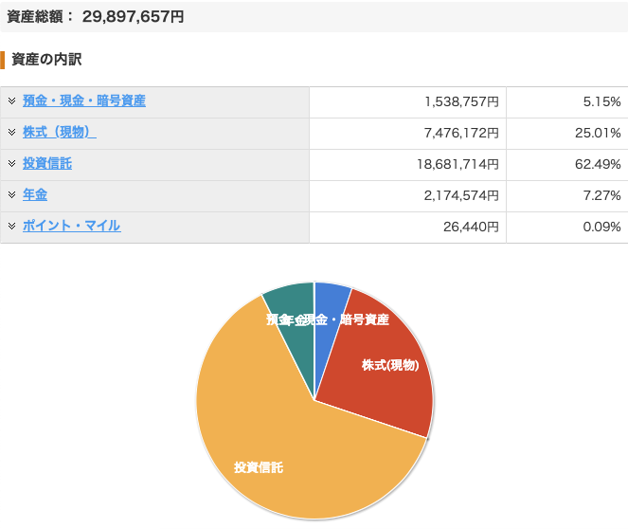Open the 年金 link

click(35, 195)
